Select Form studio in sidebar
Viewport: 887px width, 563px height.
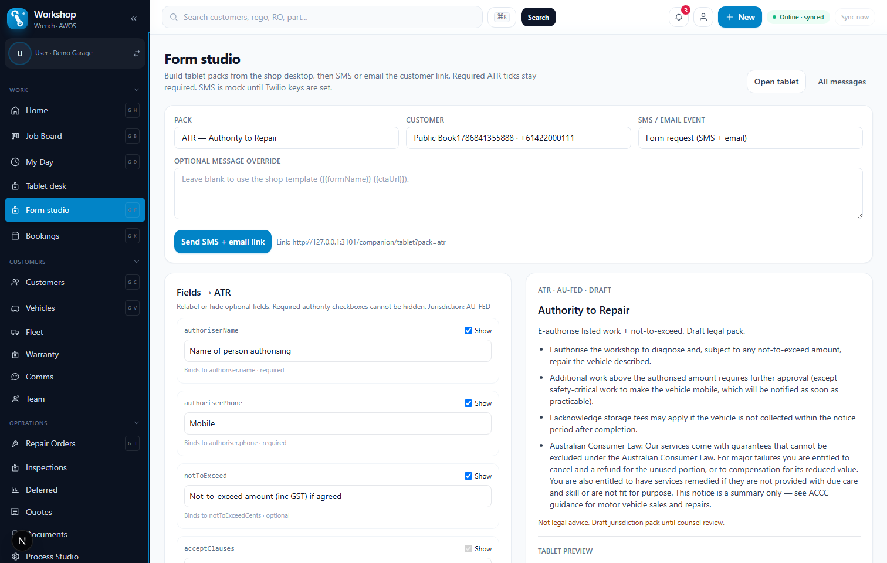point(75,210)
